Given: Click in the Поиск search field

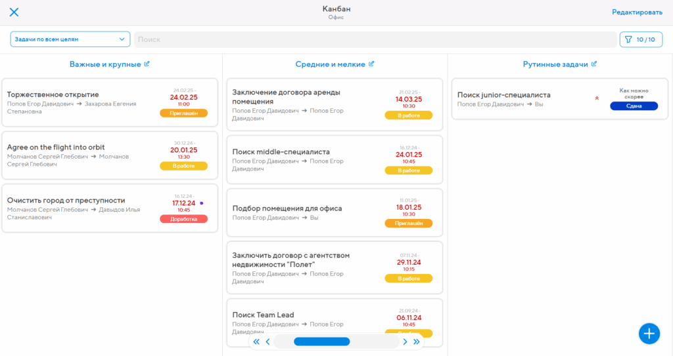Looking at the screenshot, I should click(x=375, y=39).
